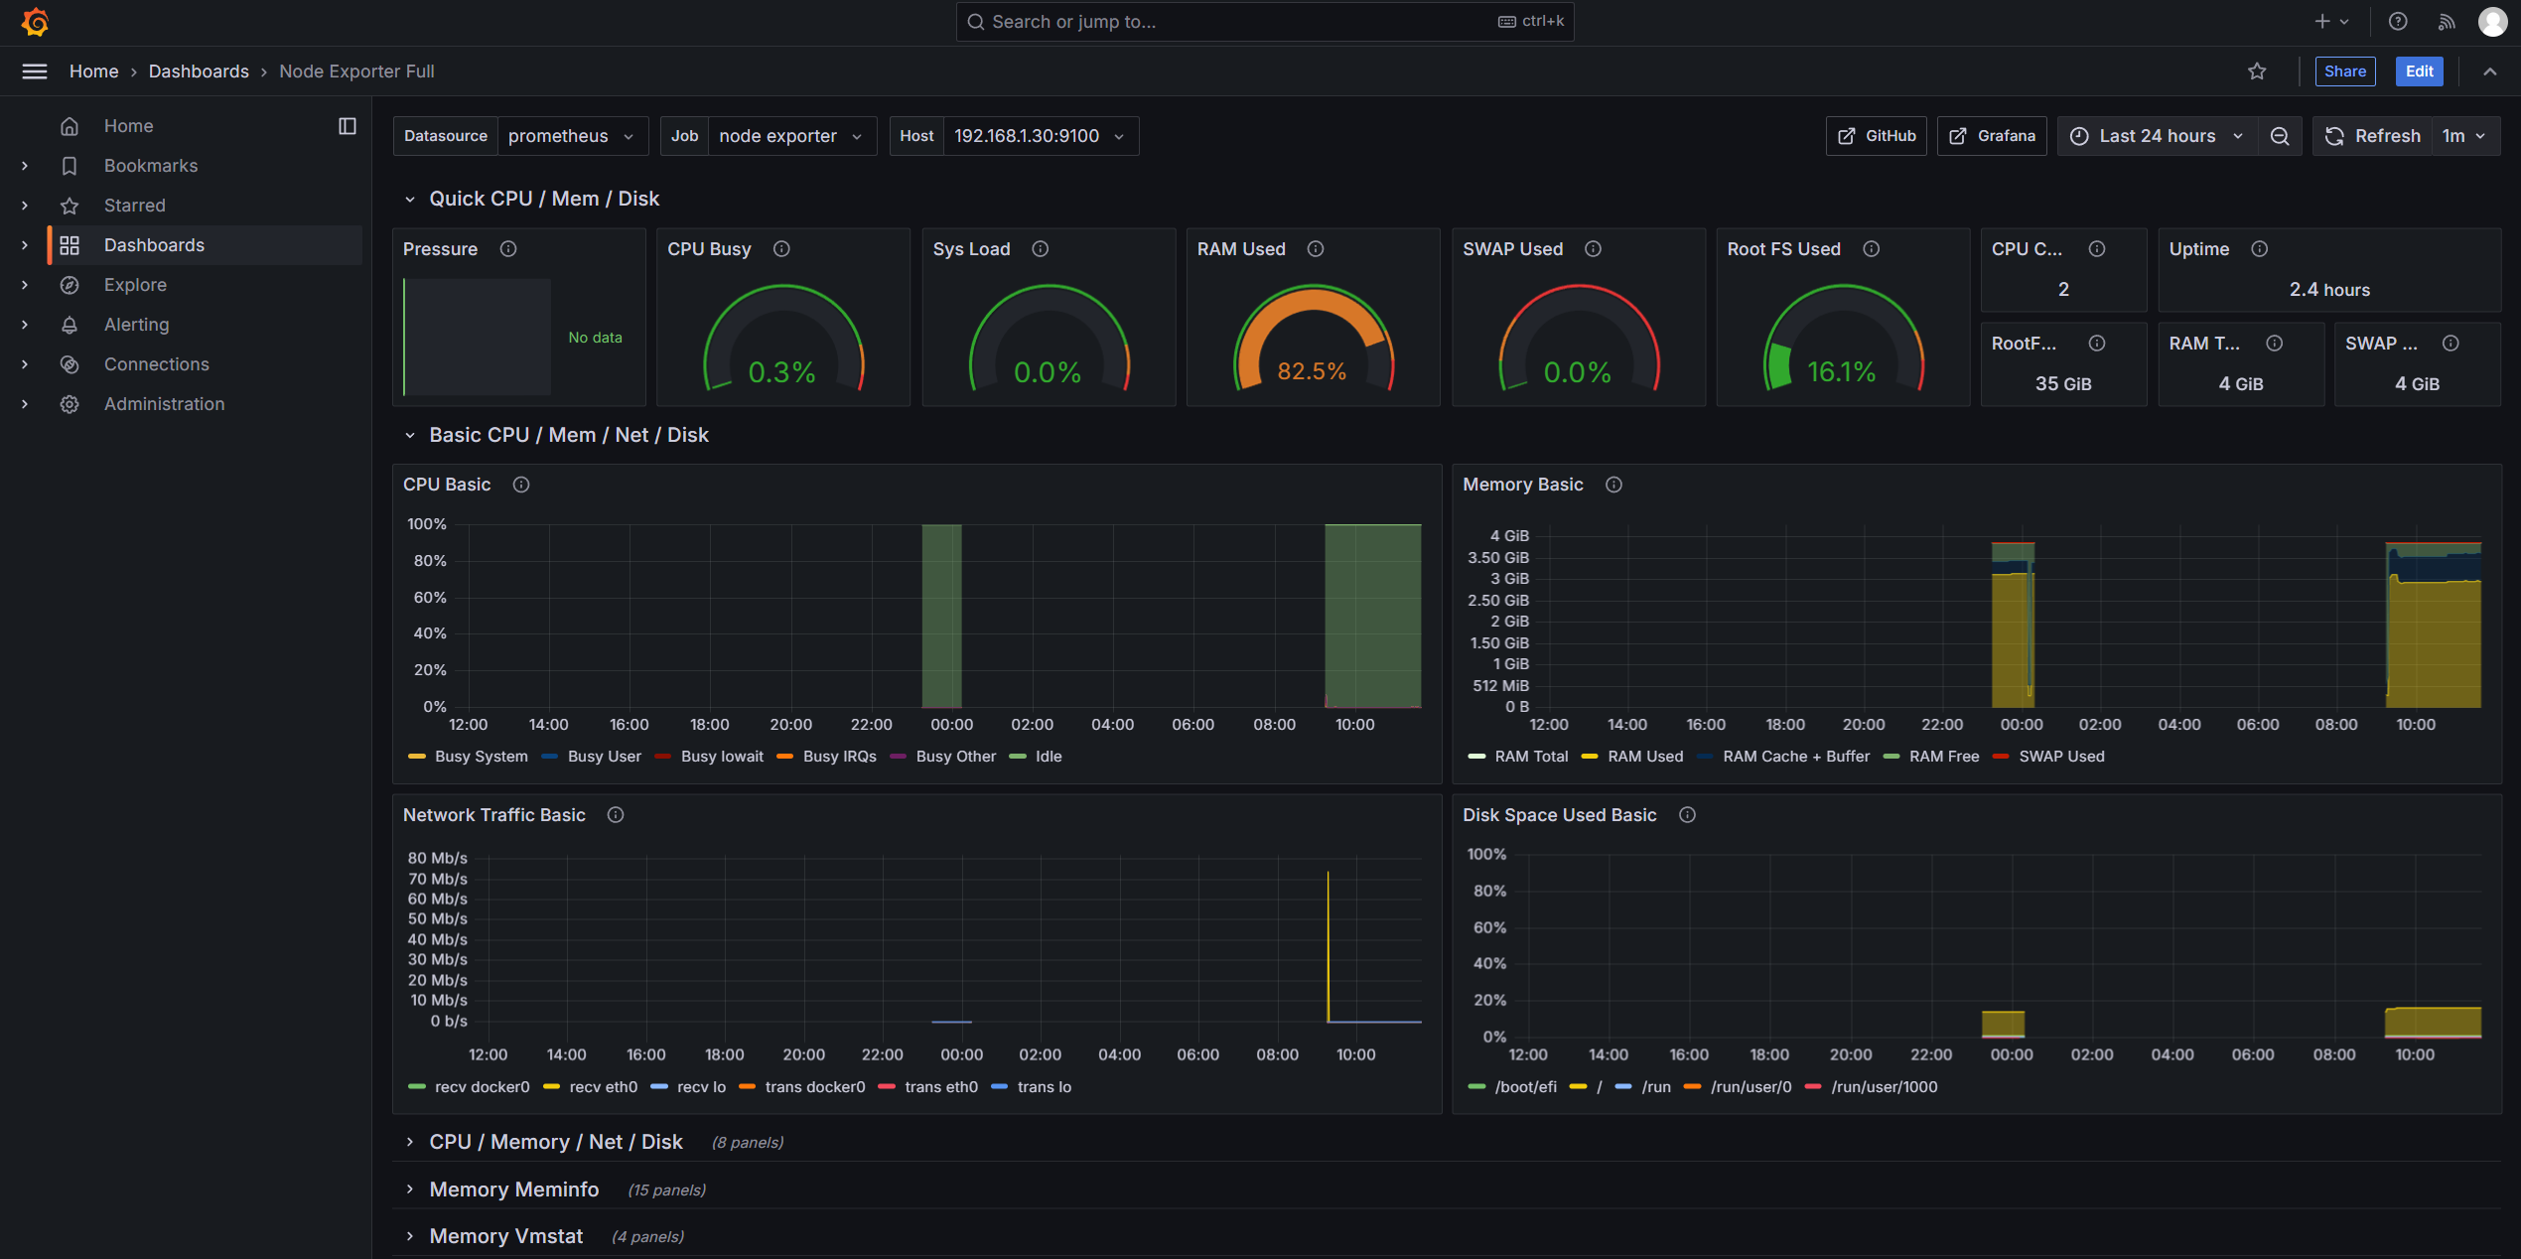
Task: Show info for Uptime panel
Action: [x=2259, y=249]
